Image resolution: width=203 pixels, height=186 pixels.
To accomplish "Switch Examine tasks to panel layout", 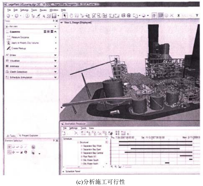I will pyautogui.click(x=52, y=31).
